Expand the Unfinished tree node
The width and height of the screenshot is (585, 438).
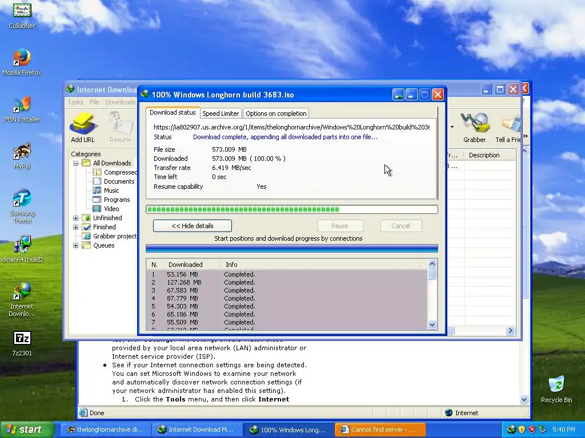coord(76,218)
